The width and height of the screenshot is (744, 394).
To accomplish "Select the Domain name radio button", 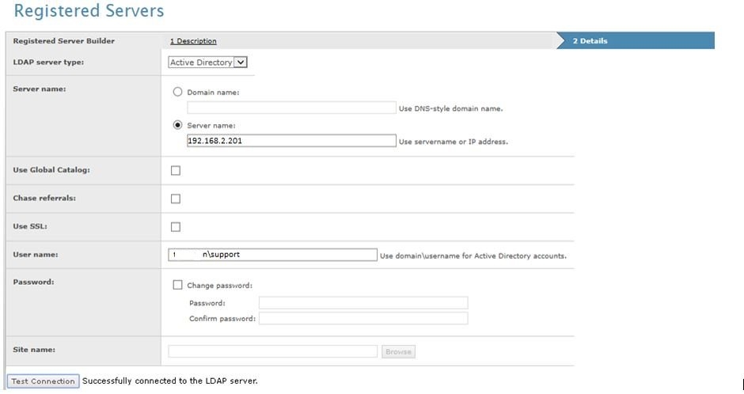I will point(177,93).
